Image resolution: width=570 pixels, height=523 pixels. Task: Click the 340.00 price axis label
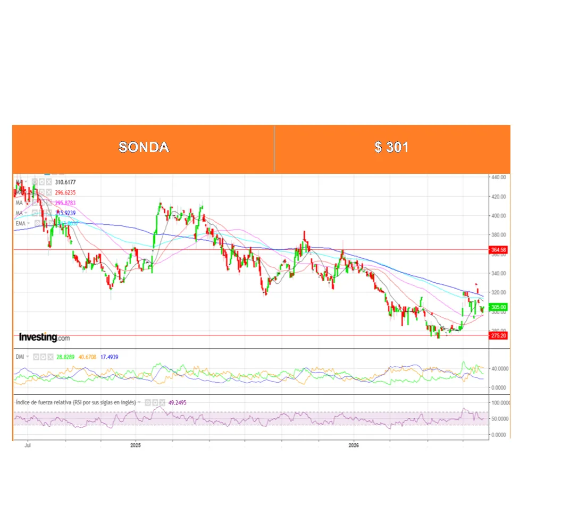498,273
